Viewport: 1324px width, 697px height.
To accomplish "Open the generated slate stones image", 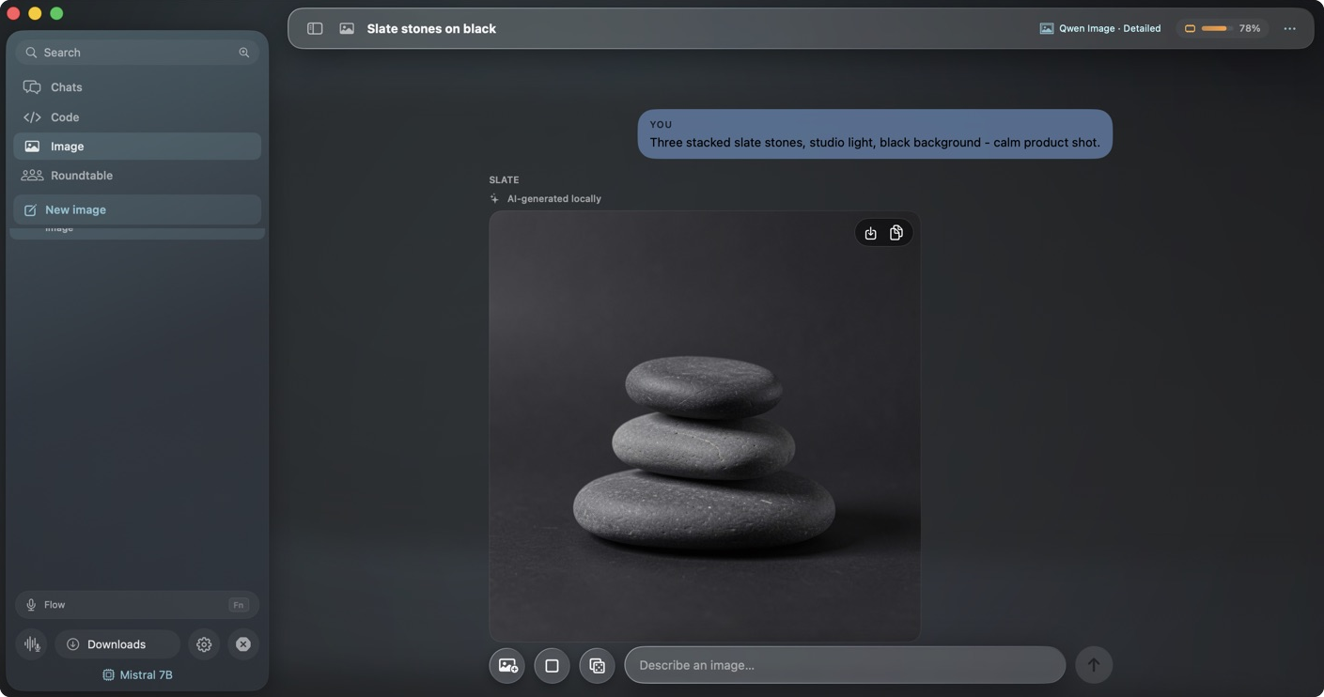I will click(705, 426).
